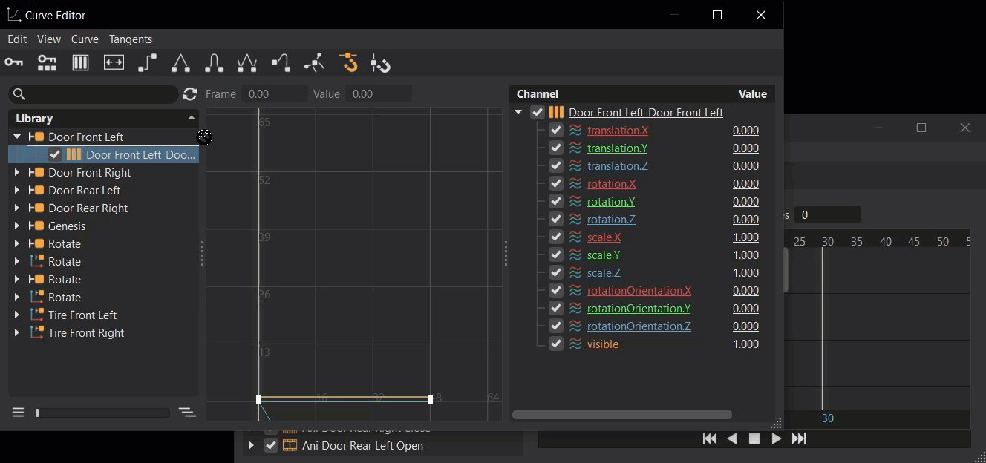Expand the Tire Front Left entry

16,315
